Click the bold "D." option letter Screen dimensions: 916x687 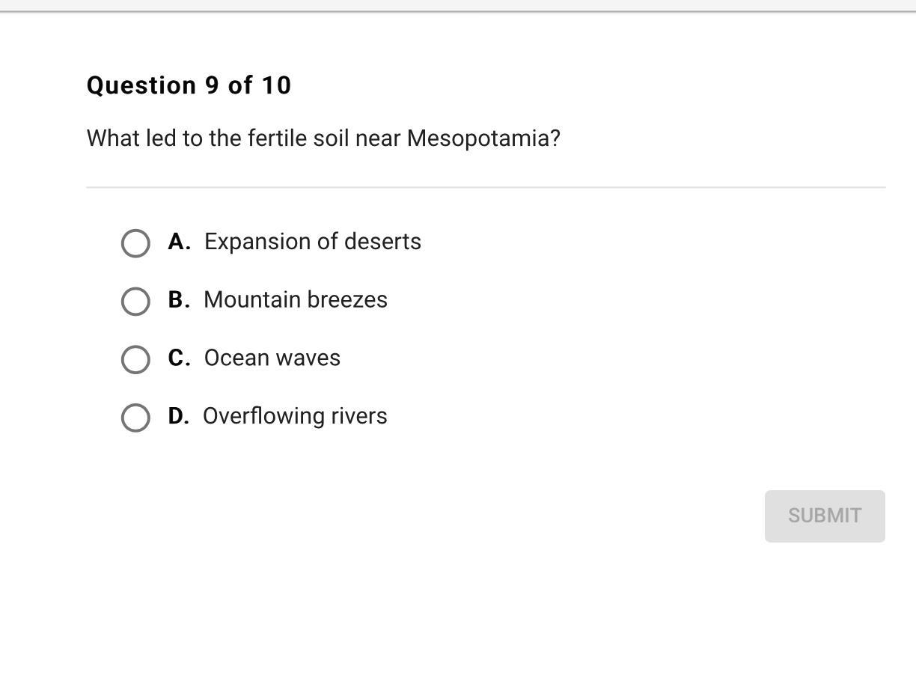(x=178, y=416)
